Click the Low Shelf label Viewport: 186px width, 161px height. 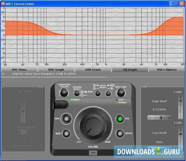[x=160, y=133]
